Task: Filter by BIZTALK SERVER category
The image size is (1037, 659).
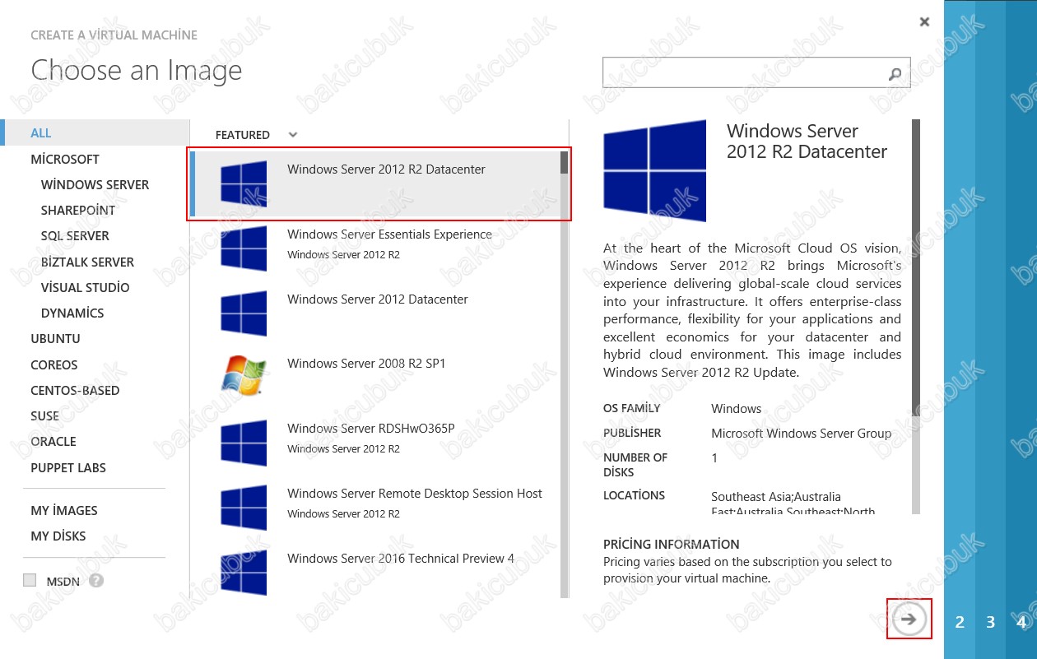Action: 87,262
